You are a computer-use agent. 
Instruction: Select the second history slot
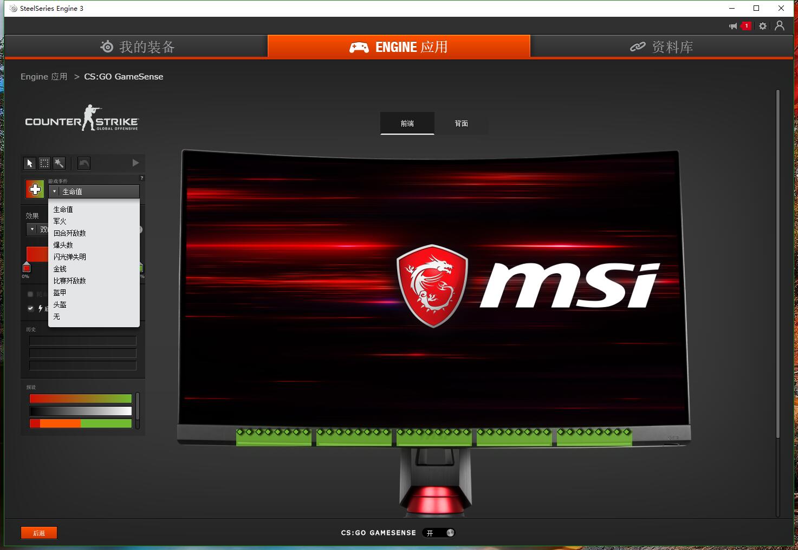[83, 353]
